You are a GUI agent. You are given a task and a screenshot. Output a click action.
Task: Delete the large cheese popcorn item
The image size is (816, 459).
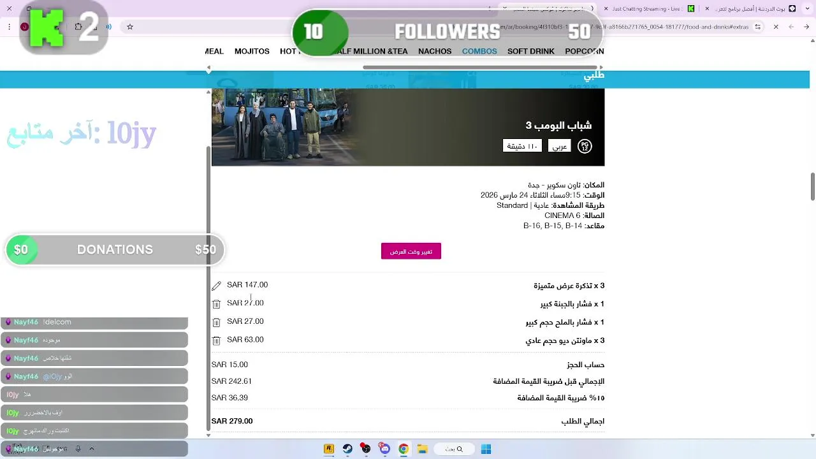[x=216, y=304]
